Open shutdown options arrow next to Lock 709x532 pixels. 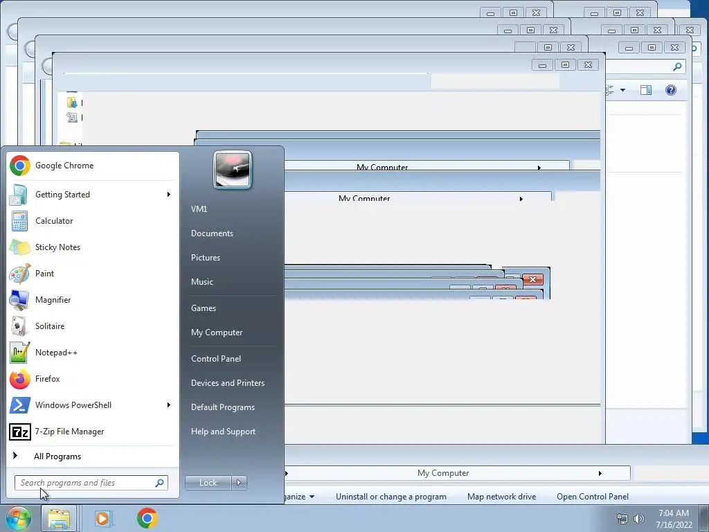pos(239,483)
